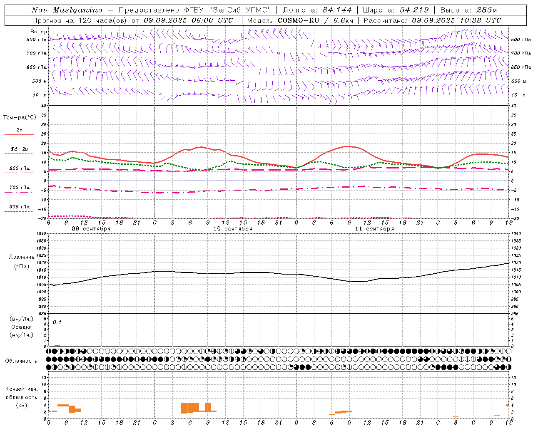Click the 'Давление' pressure panel label
The width and height of the screenshot is (533, 426).
(x=22, y=257)
